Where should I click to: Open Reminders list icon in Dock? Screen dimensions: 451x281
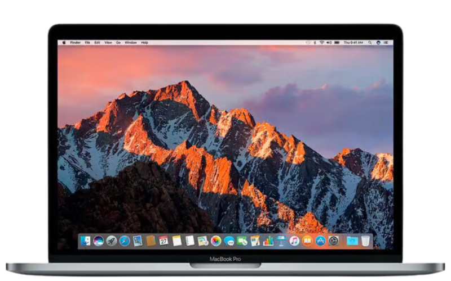(x=190, y=241)
